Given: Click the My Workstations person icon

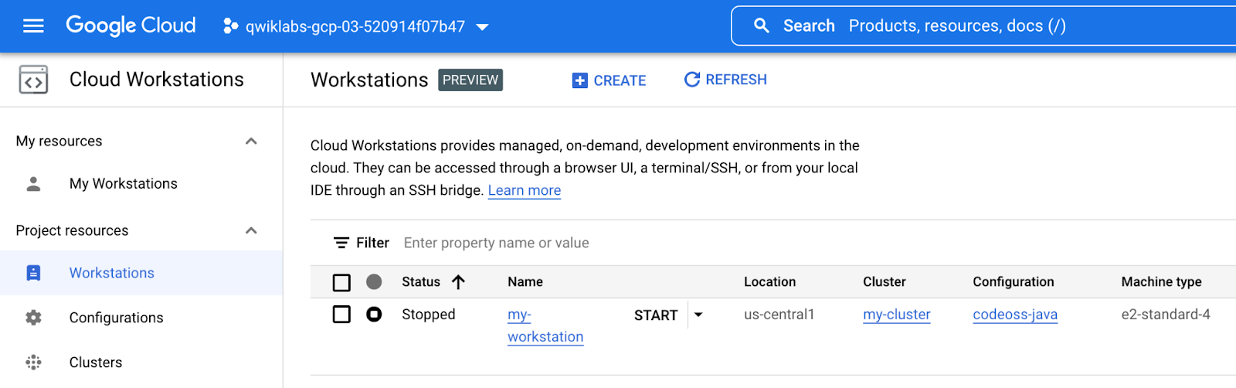Looking at the screenshot, I should click(33, 184).
